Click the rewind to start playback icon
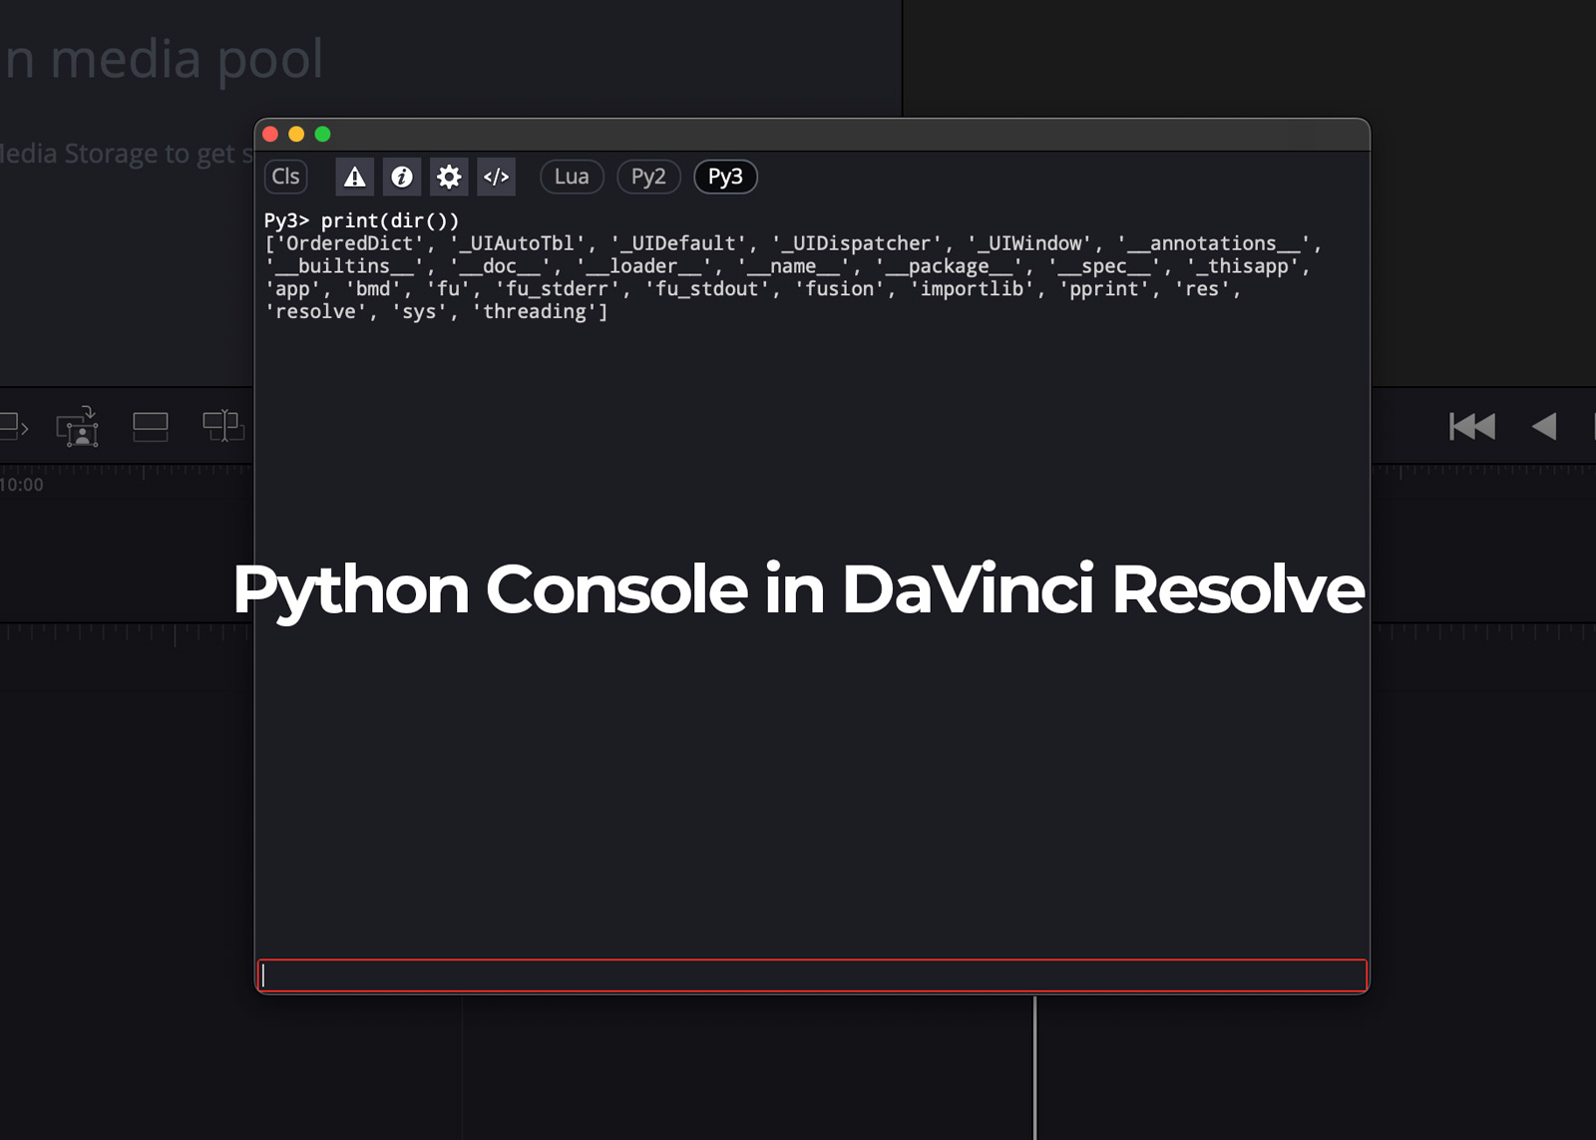 pos(1471,426)
